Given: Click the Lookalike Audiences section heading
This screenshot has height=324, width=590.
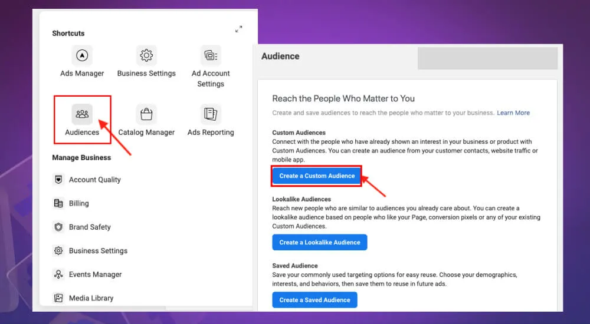Looking at the screenshot, I should click(x=301, y=199).
